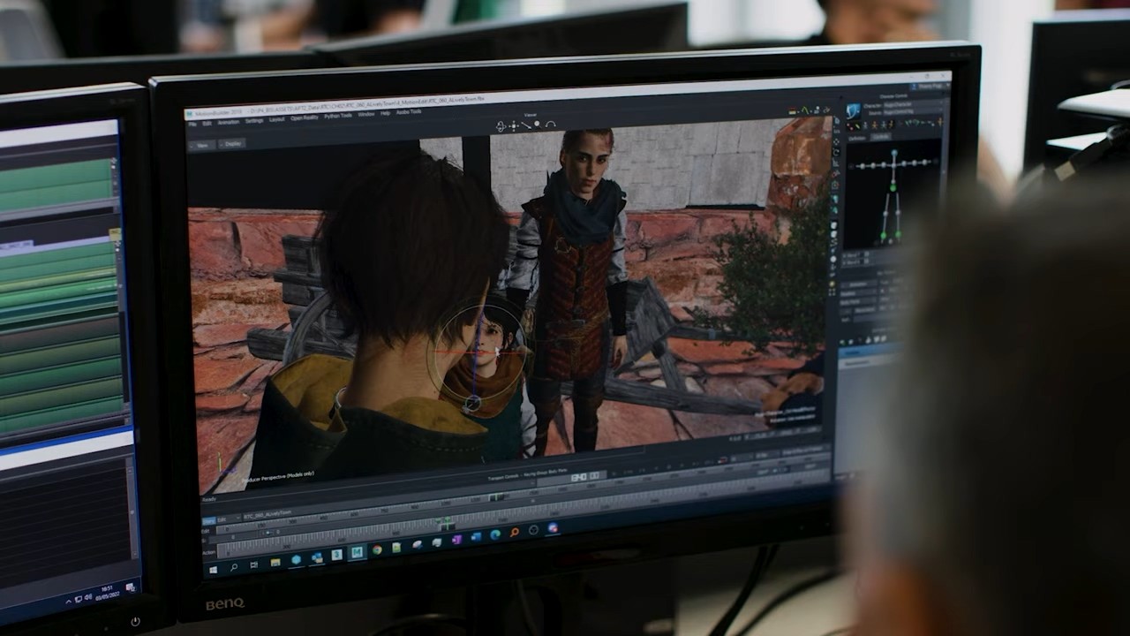Click the dolly tool icon in viewer

524,125
